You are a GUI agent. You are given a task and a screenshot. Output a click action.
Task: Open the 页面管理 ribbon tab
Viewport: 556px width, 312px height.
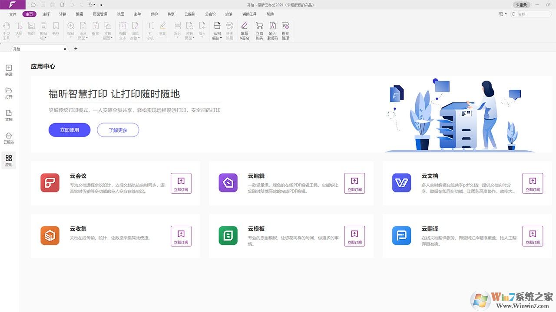100,14
